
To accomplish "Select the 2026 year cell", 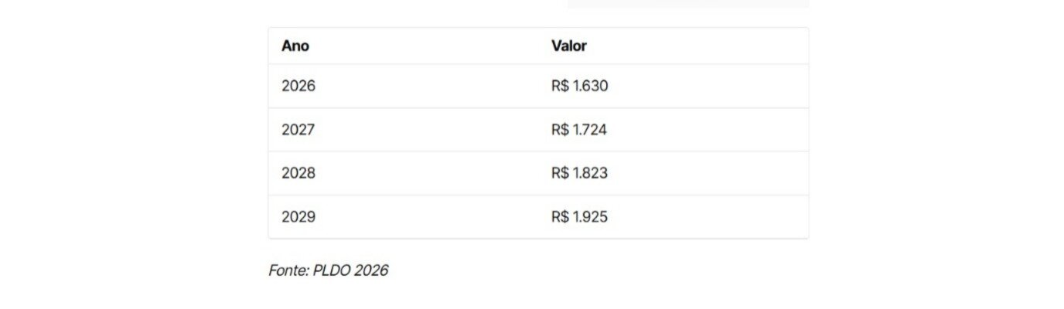I will tap(298, 86).
